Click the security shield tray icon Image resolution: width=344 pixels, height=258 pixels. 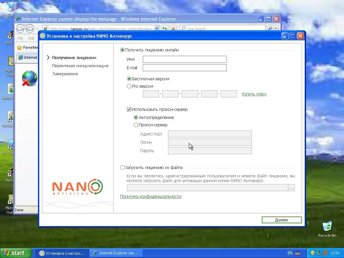[x=313, y=253]
